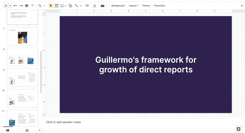Insert an image
The width and height of the screenshot is (245, 133).
tap(62, 6)
